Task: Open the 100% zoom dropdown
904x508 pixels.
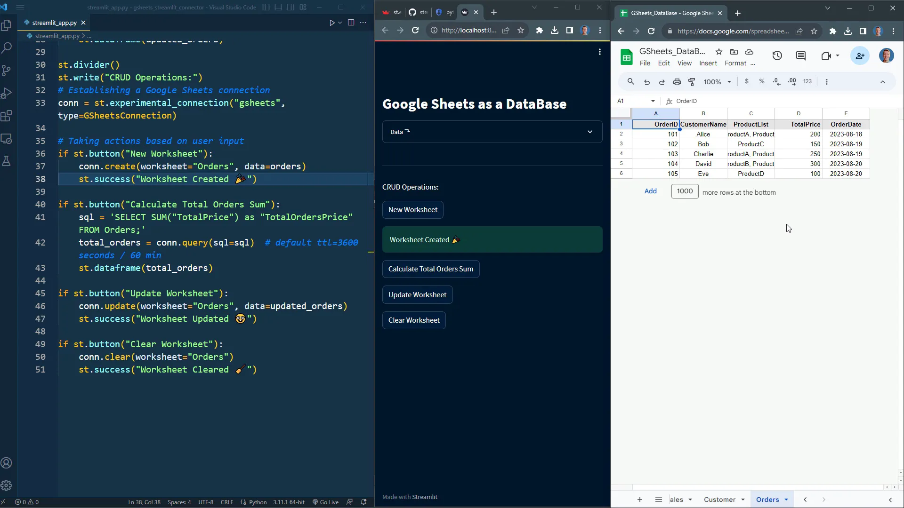Action: [717, 82]
